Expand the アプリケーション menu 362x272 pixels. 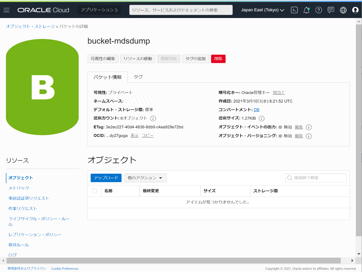[99, 10]
